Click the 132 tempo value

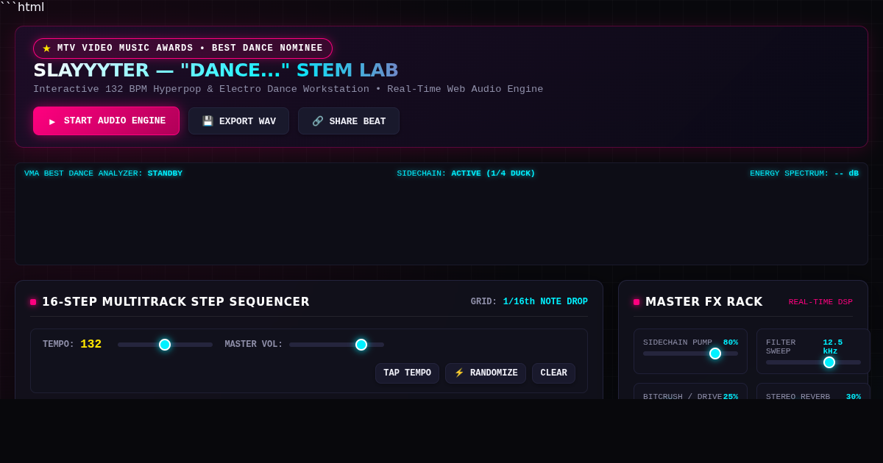point(91,345)
